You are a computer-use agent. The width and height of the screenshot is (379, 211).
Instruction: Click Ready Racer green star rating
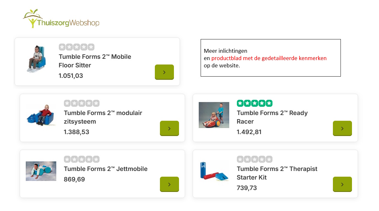click(254, 103)
